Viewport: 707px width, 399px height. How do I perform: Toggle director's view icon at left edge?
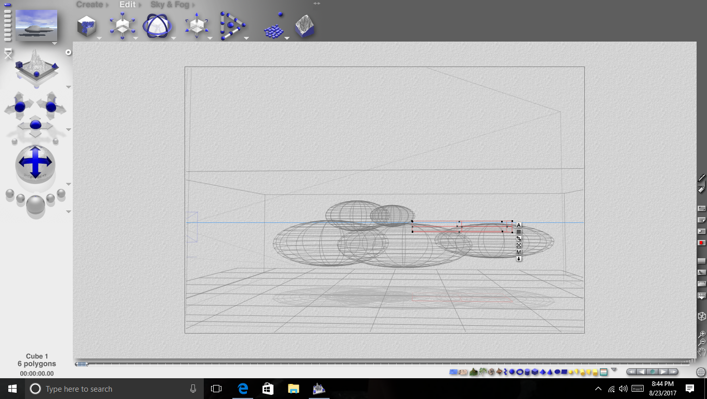pos(8,53)
